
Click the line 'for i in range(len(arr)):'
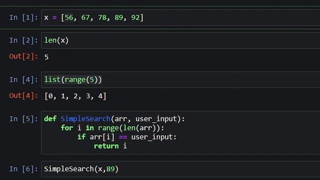tap(112, 128)
